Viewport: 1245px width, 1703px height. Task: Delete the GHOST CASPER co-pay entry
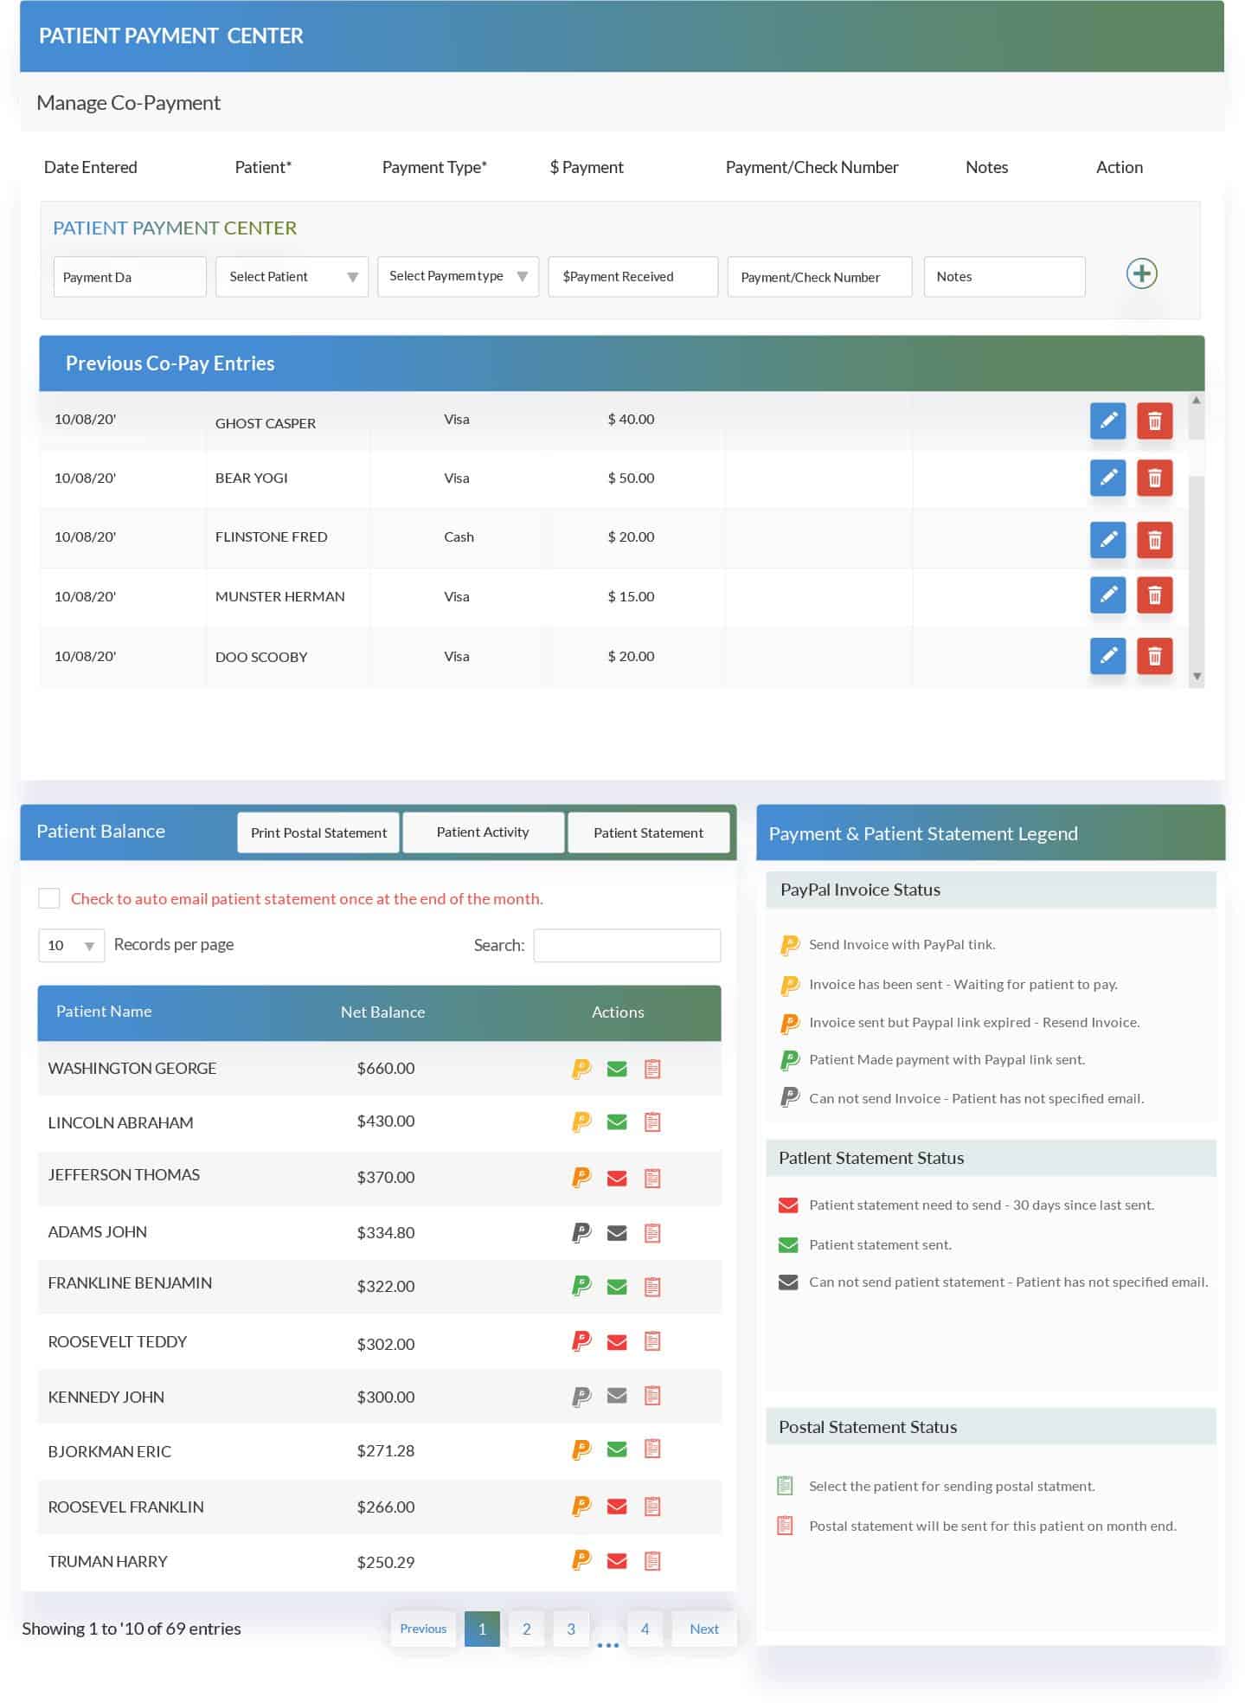[1154, 421]
